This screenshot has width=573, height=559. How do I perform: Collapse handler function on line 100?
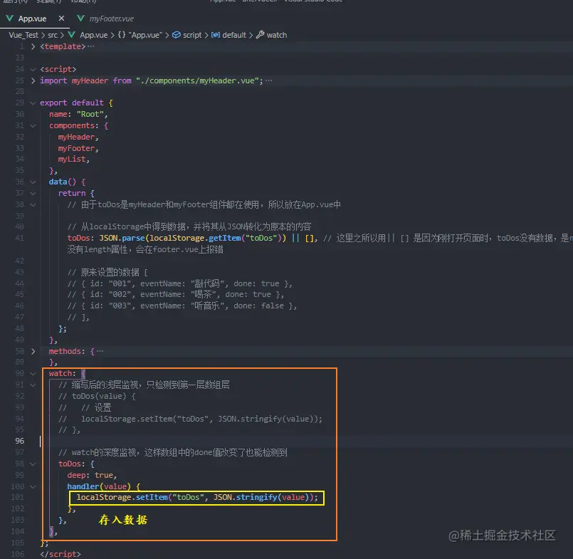(x=33, y=486)
